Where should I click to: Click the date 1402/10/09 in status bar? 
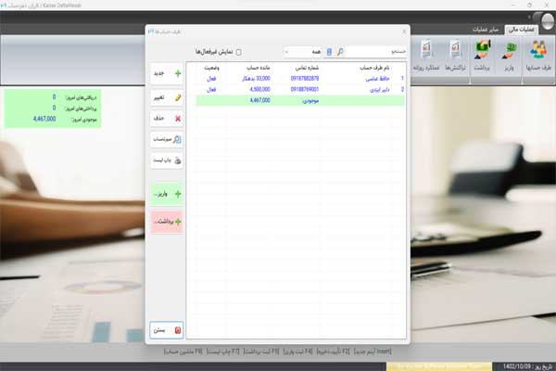pyautogui.click(x=517, y=366)
